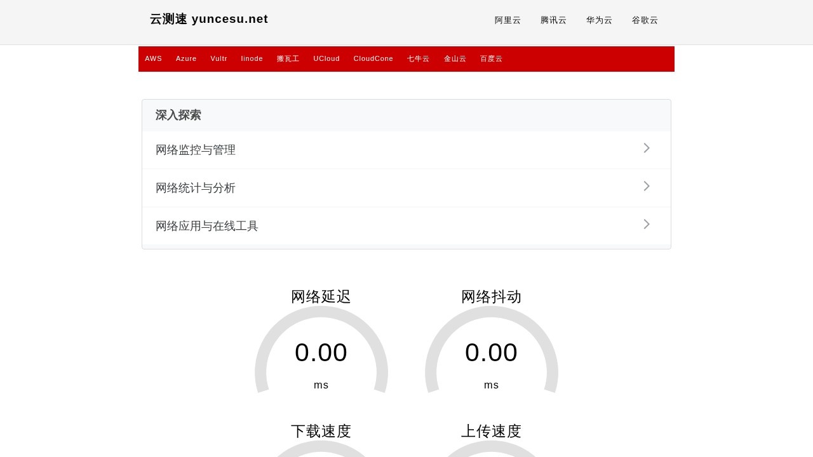Open the 网络统计与分析 entry
This screenshot has height=457, width=813.
406,188
